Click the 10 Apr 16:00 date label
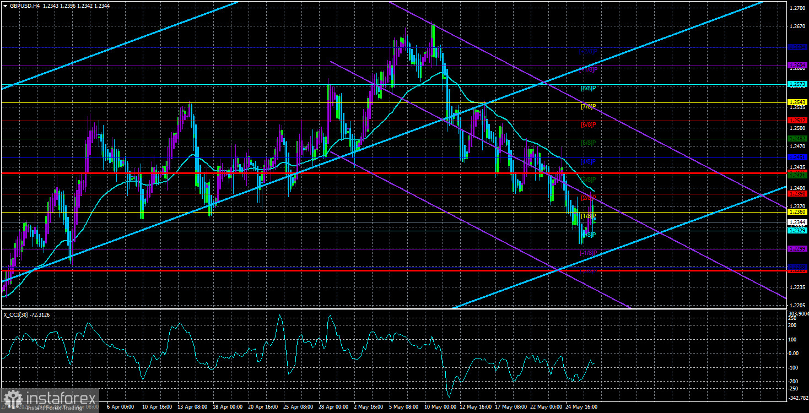Viewport: 809px width, 413px height. point(158,407)
